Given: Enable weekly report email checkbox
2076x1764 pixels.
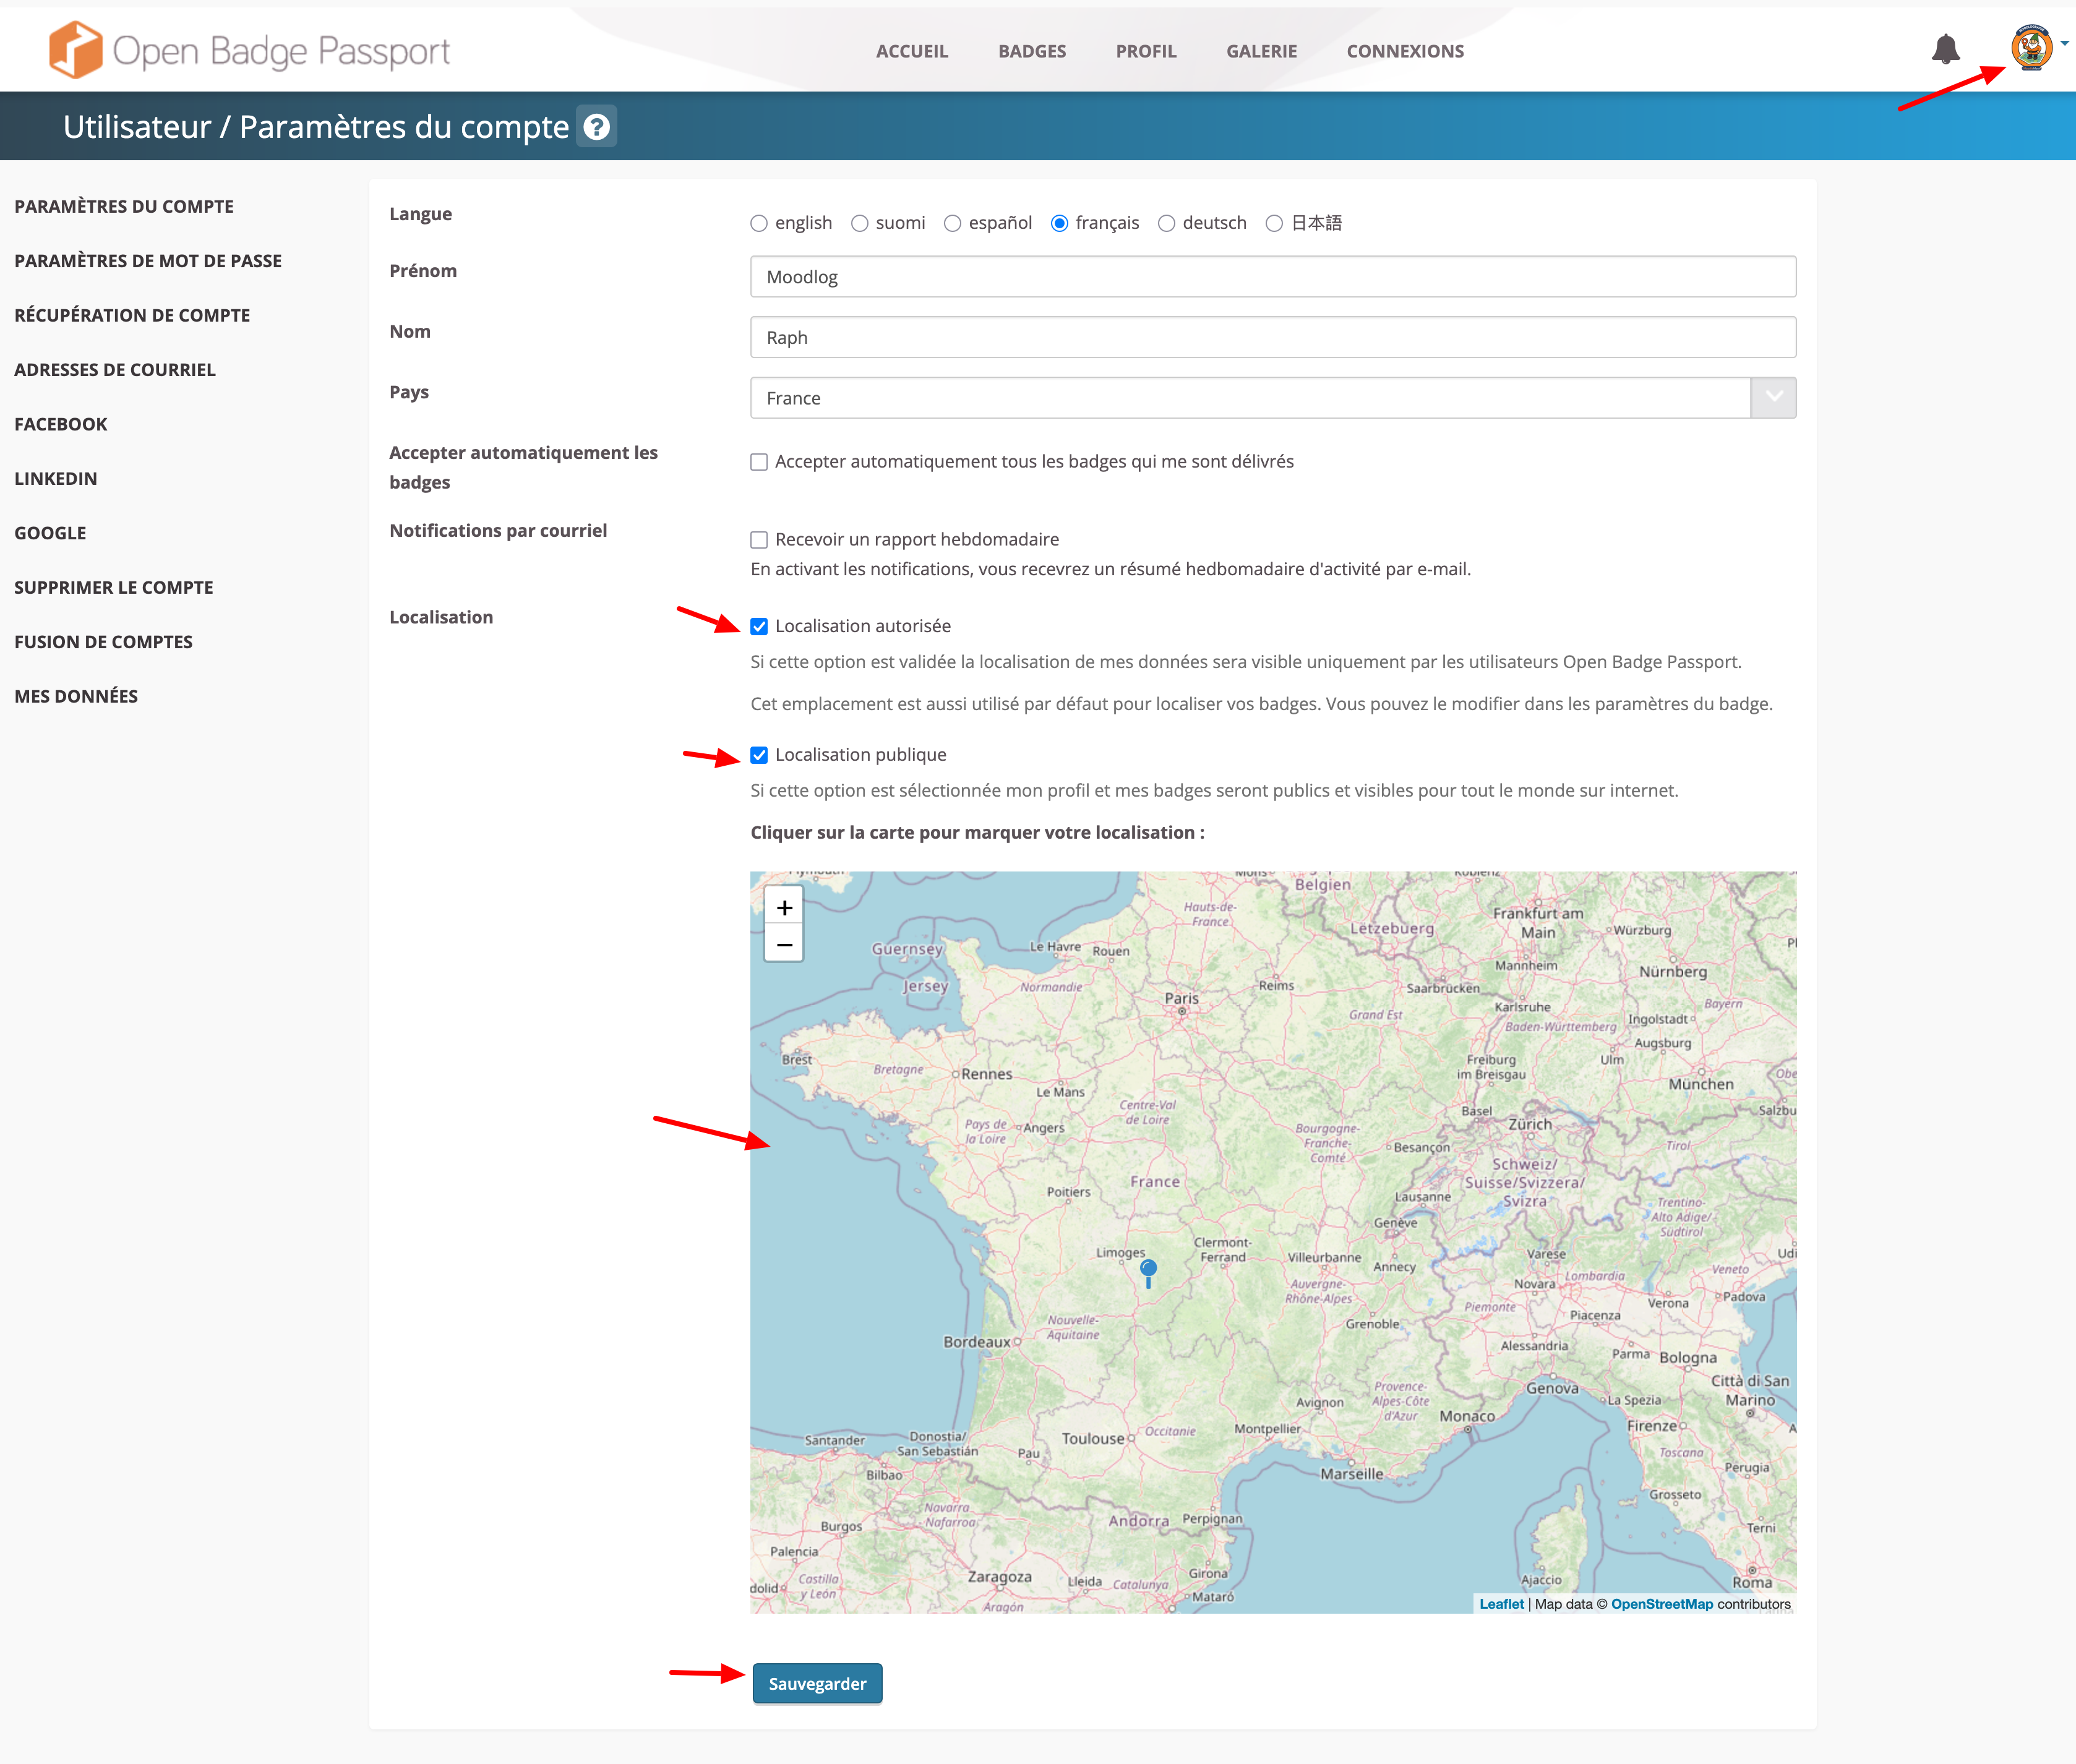Looking at the screenshot, I should (x=759, y=540).
